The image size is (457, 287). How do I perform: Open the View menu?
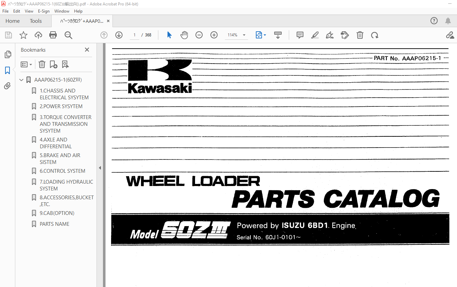pyautogui.click(x=29, y=11)
